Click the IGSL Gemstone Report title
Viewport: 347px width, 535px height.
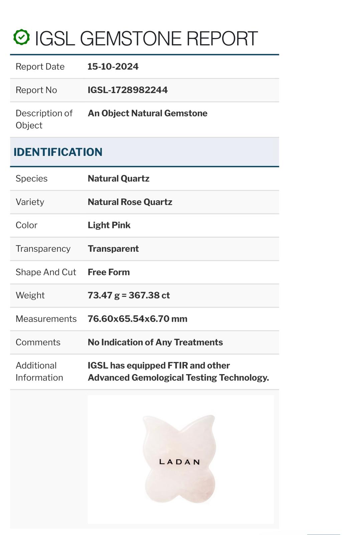click(x=146, y=38)
